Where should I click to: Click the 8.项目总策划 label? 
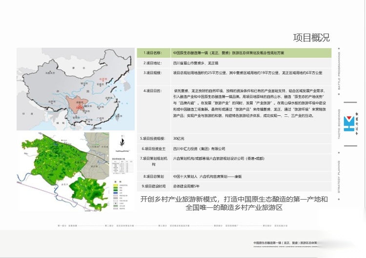[154, 176]
